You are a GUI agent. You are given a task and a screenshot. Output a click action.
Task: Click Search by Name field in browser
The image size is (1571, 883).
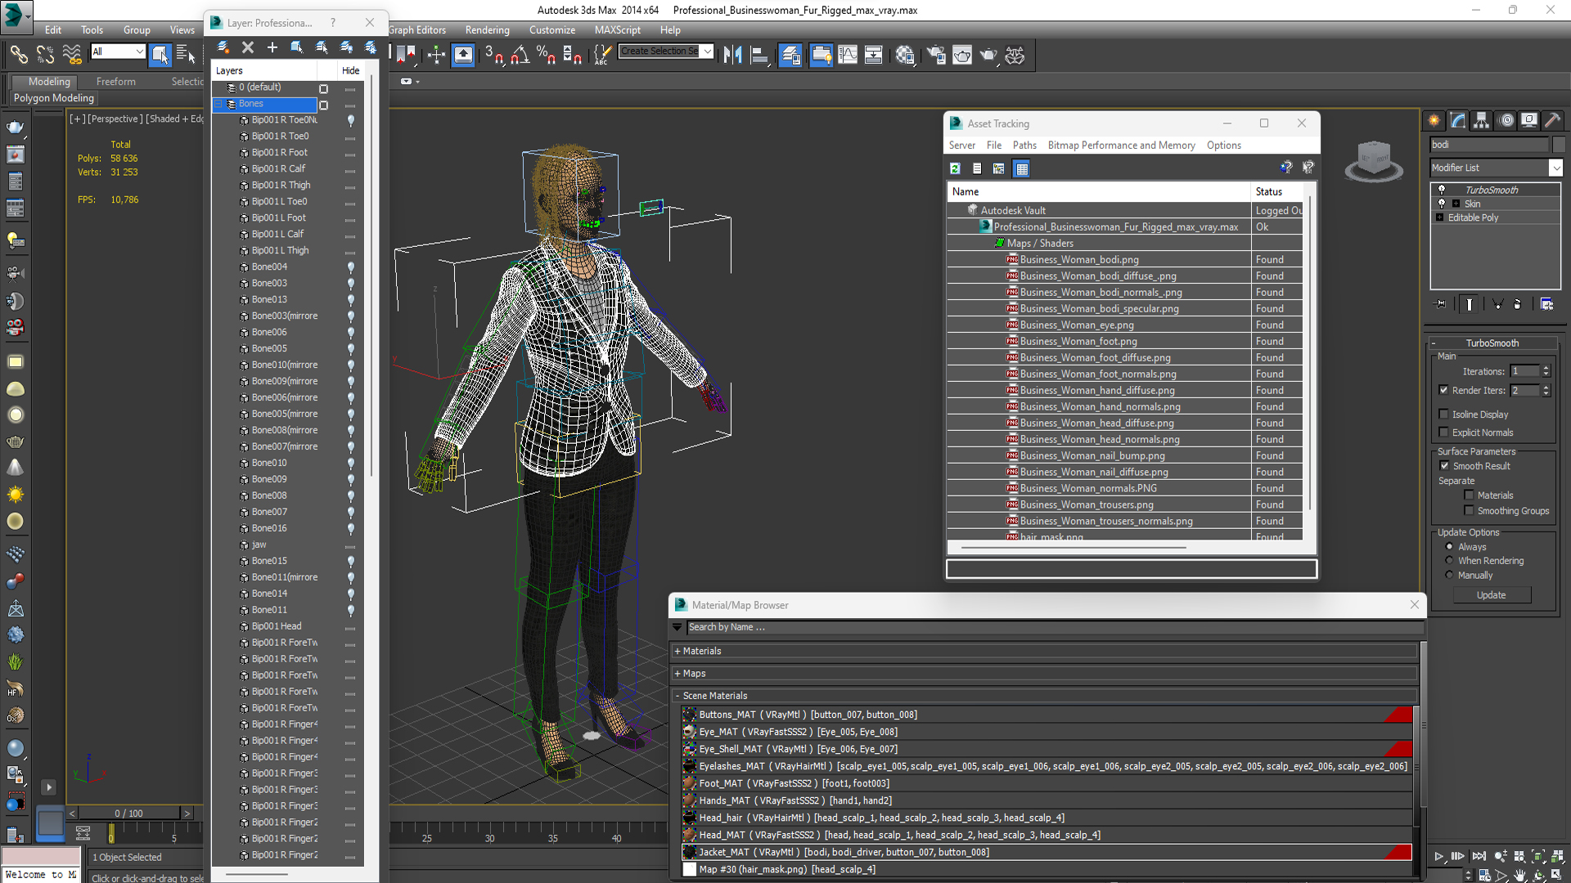1054,627
